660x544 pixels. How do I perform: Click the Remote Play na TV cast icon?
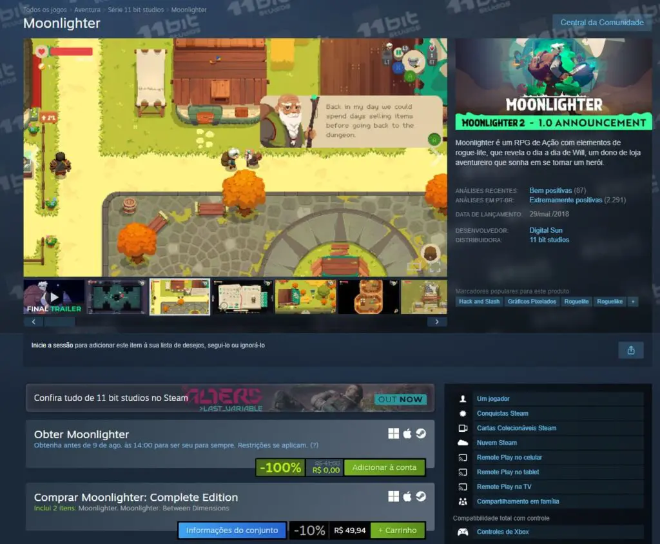click(x=463, y=487)
